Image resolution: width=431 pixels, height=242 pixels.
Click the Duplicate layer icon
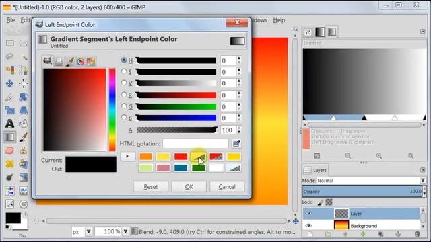click(380, 234)
